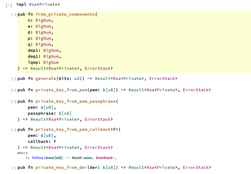Image resolution: width=251 pixels, height=174 pixels.
Task: Expand the generate function documentation
Action: [x=13, y=78]
